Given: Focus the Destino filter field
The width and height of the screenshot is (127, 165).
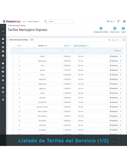Looking at the screenshot, I should [x=42, y=51].
